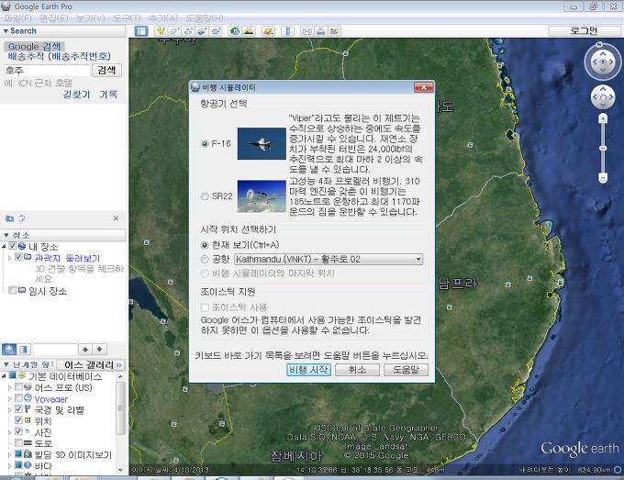This screenshot has width=624, height=480.
Task: Enable the 임시 장소 checkbox
Action: (x=13, y=290)
